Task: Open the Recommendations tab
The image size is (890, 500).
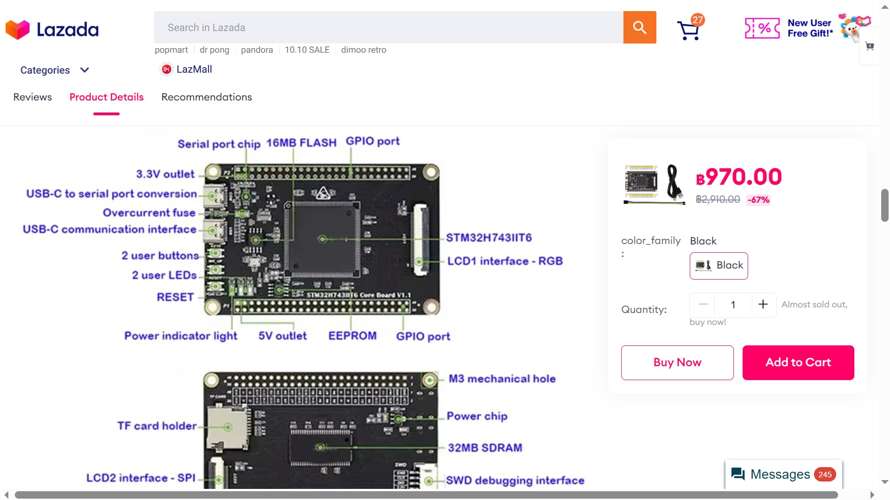Action: 206,97
